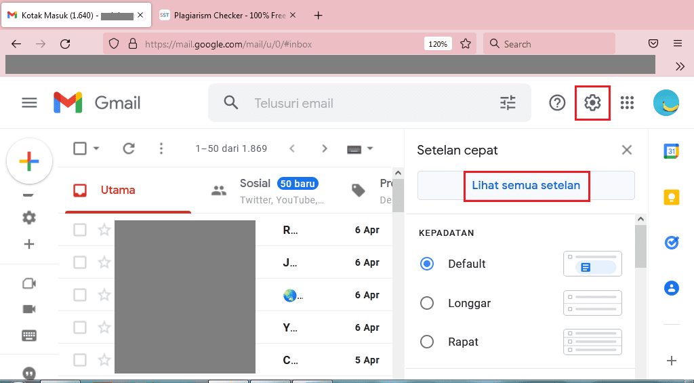The height and width of the screenshot is (383, 694).
Task: Open Hangouts chat quote icon
Action: tap(29, 374)
